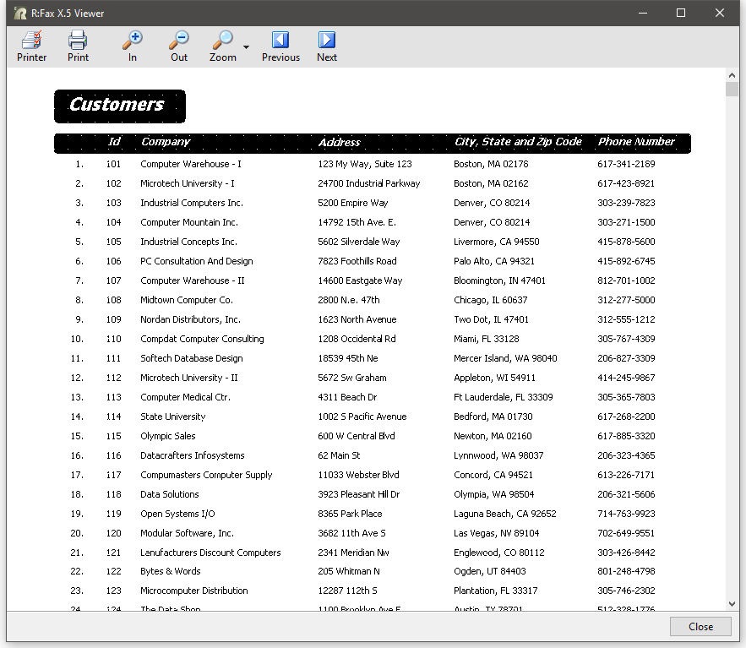
Task: Click address 1623 North Avenue
Action: (357, 319)
